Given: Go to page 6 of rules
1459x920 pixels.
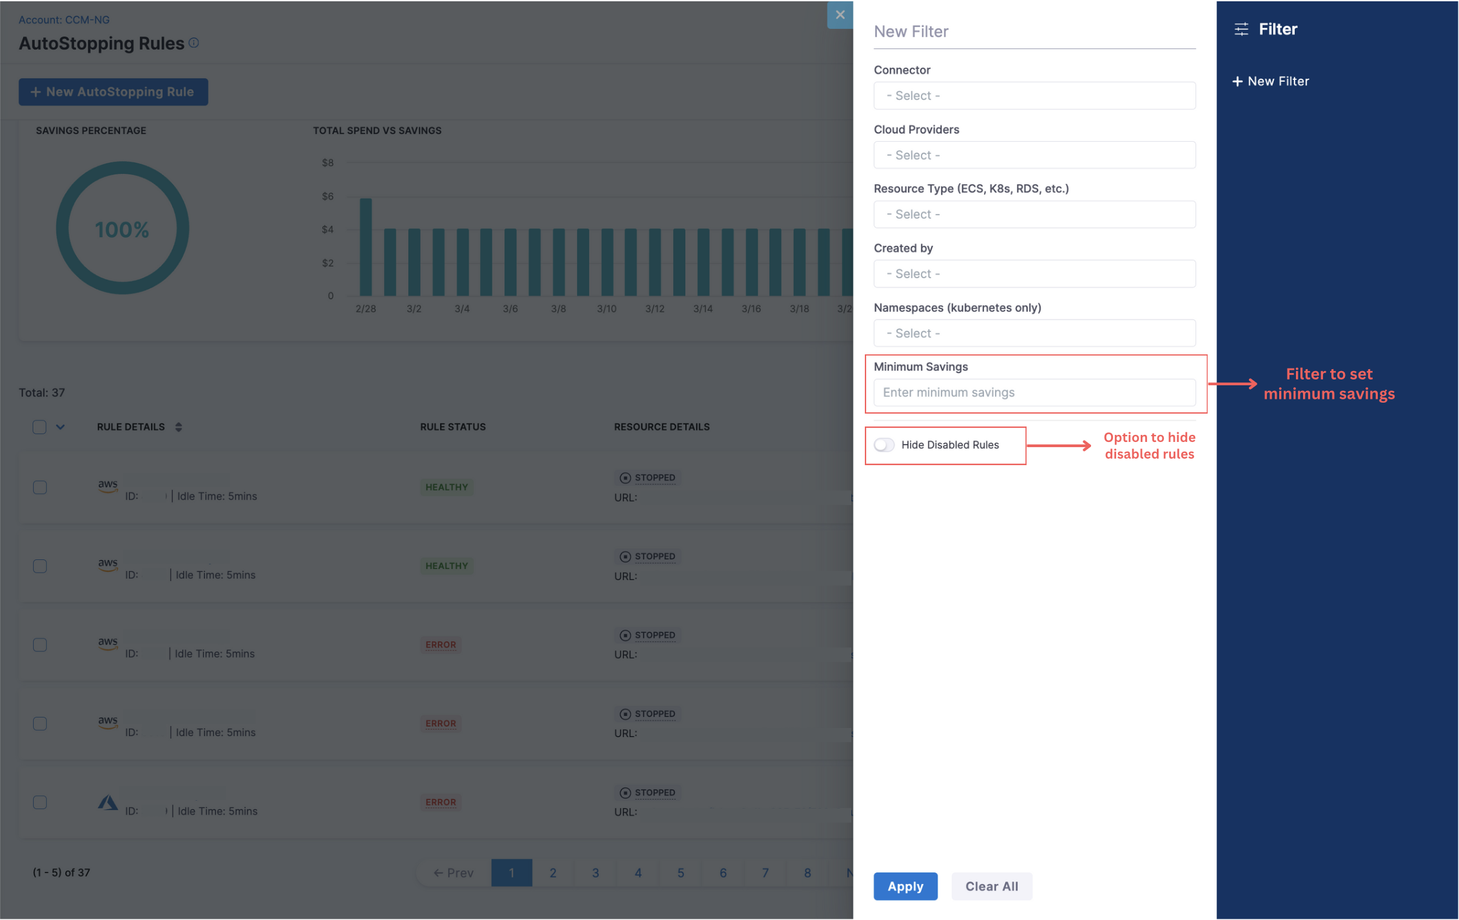Looking at the screenshot, I should (x=722, y=872).
